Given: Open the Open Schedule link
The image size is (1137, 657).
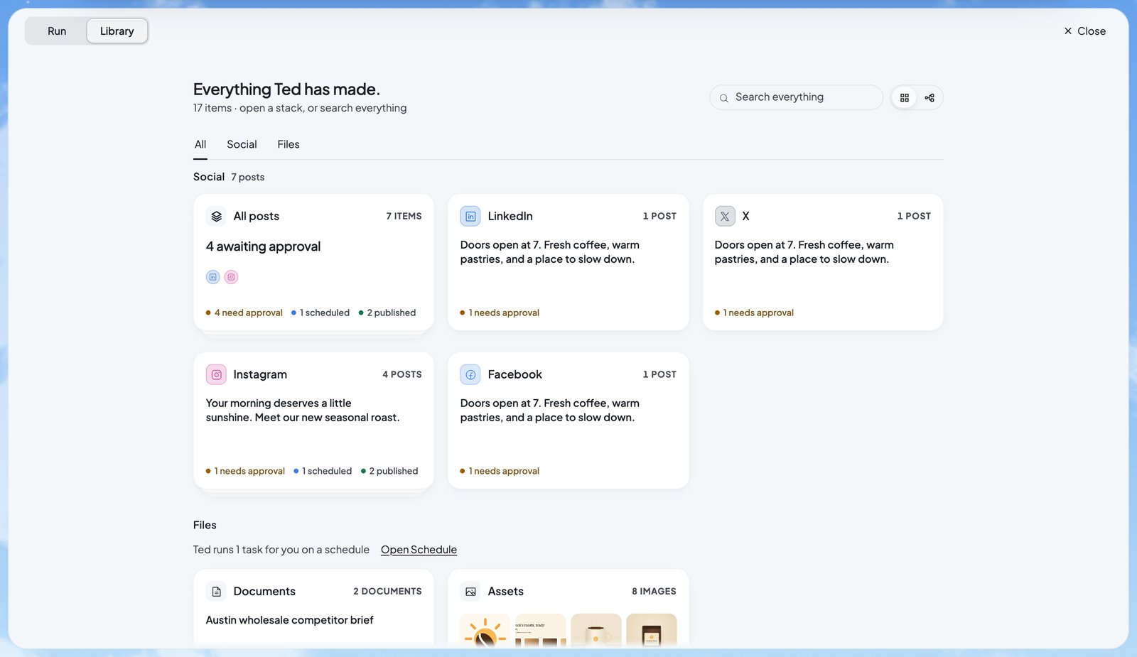Looking at the screenshot, I should 419,550.
